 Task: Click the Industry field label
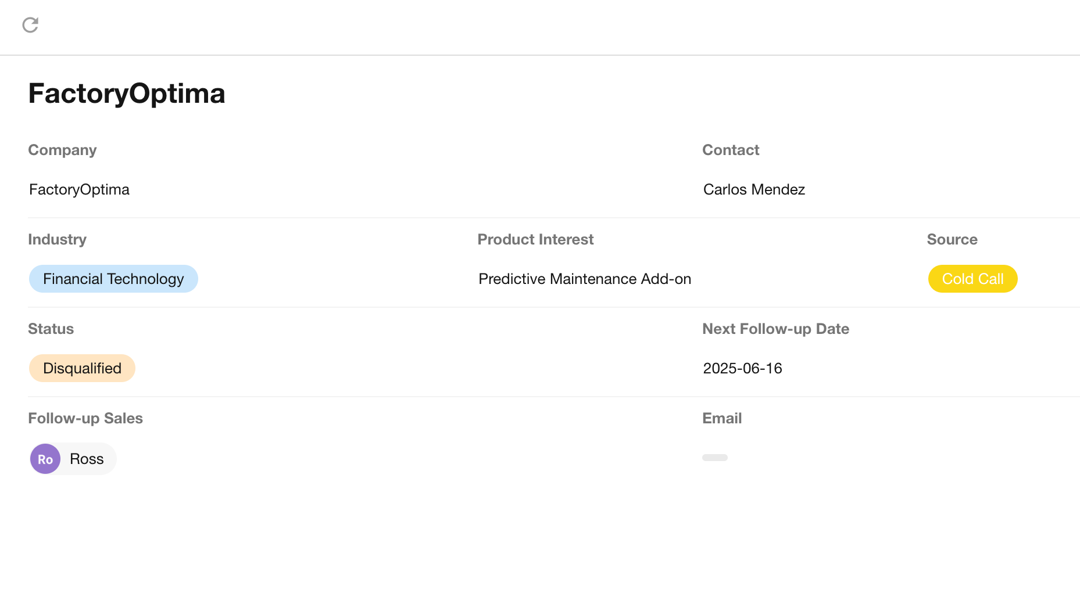point(57,239)
